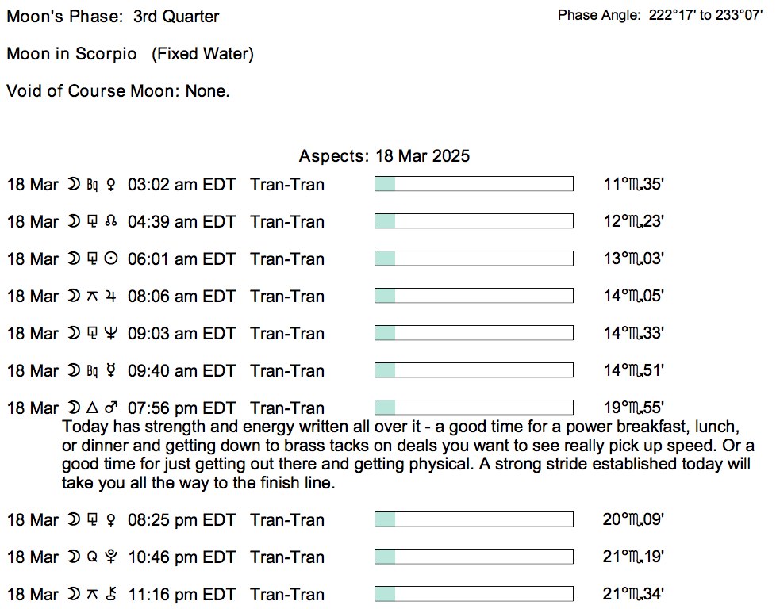
Task: Click the strength bar in the 11:16 pm row
Action: [473, 595]
